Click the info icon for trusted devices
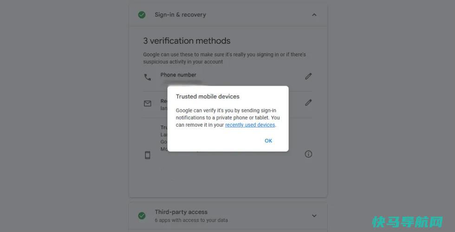 308,154
